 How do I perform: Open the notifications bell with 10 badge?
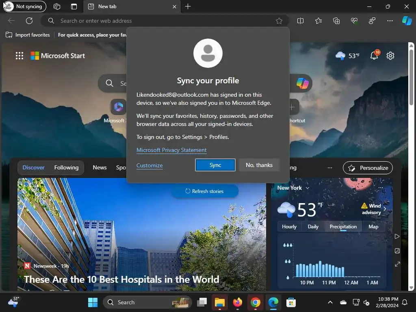374,55
